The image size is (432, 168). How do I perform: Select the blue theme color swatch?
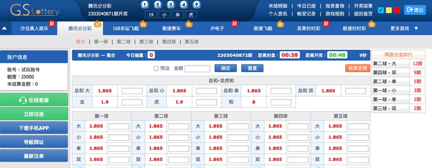(381, 10)
